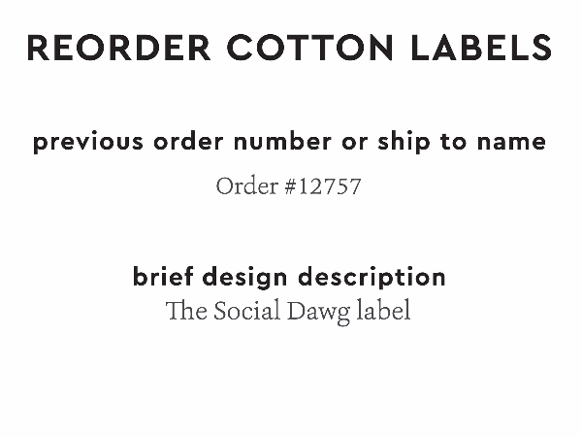Click the word 'order' in the first label

click(185, 142)
